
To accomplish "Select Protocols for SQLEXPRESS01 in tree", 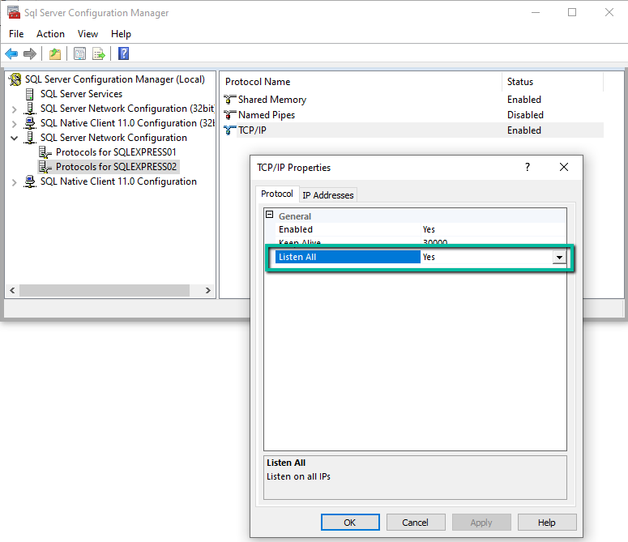I will click(116, 152).
